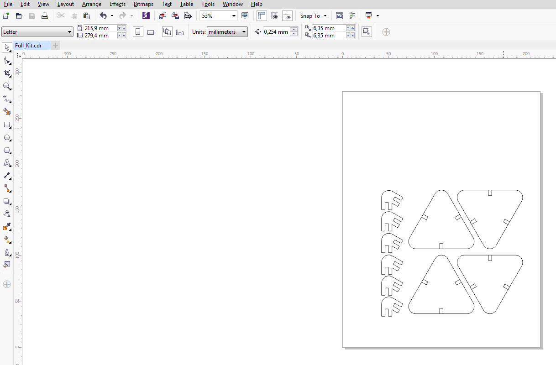Image resolution: width=556 pixels, height=365 pixels.
Task: Open the File menu
Action: point(8,4)
